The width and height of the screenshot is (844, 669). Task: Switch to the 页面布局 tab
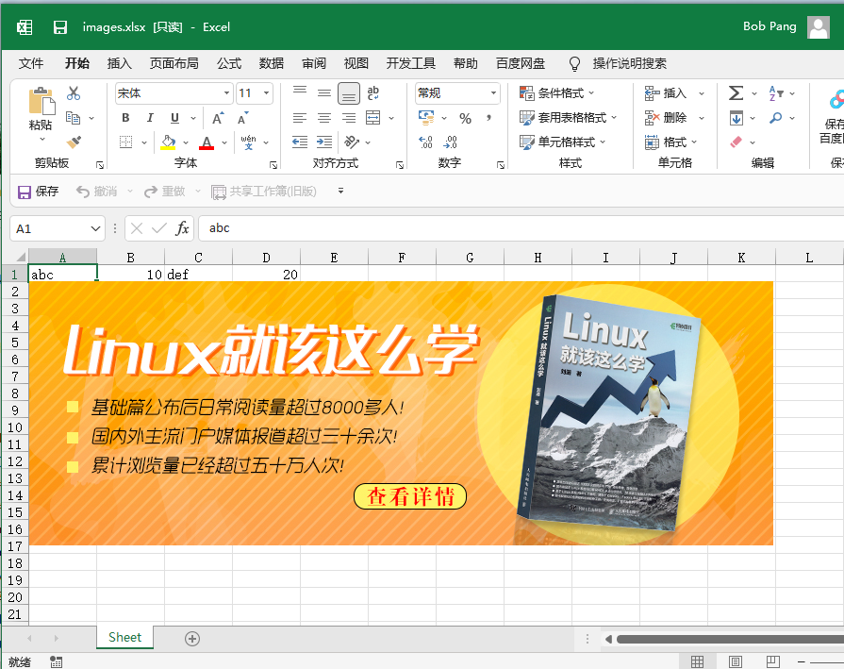click(174, 63)
